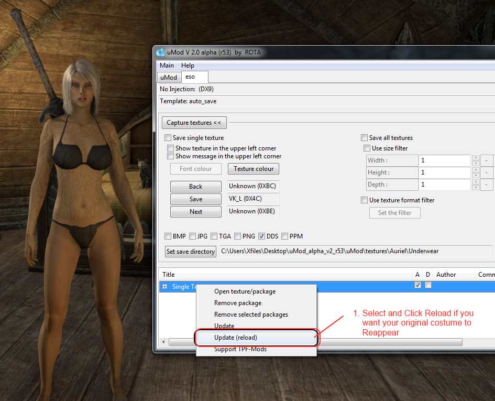
Task: Expand the Single Texture tree row
Action: pyautogui.click(x=165, y=286)
